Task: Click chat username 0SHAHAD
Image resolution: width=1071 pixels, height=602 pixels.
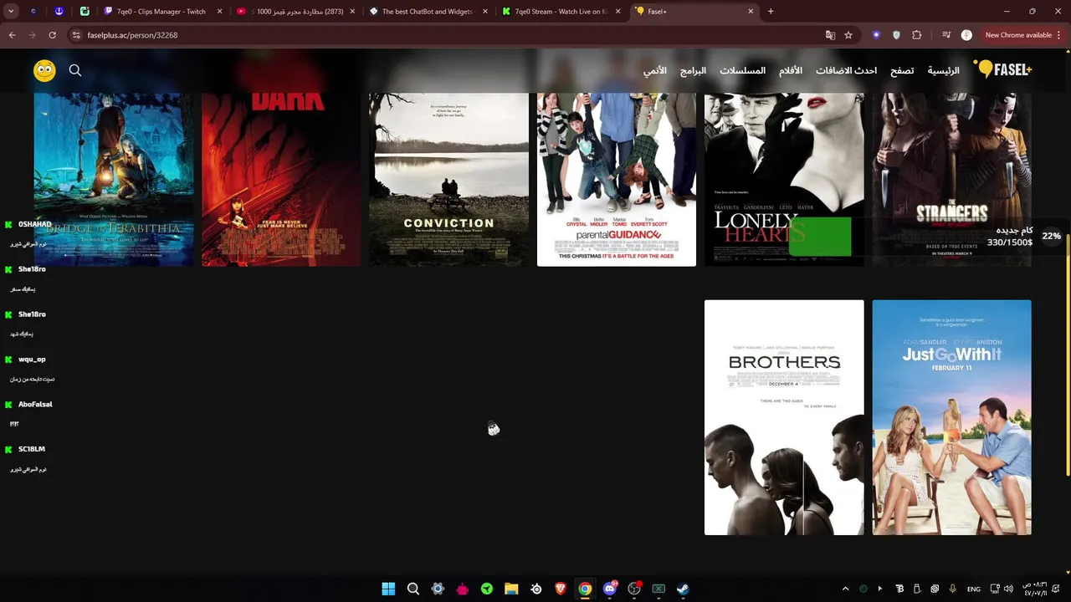Action: coord(34,224)
